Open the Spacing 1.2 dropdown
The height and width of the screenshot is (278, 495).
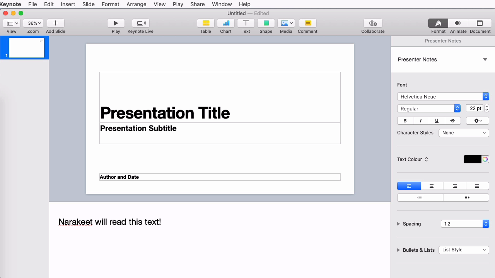(x=465, y=224)
